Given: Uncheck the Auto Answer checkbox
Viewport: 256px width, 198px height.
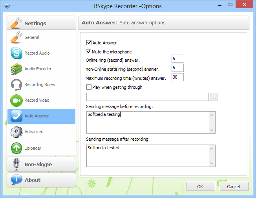Looking at the screenshot, I should pyautogui.click(x=89, y=43).
